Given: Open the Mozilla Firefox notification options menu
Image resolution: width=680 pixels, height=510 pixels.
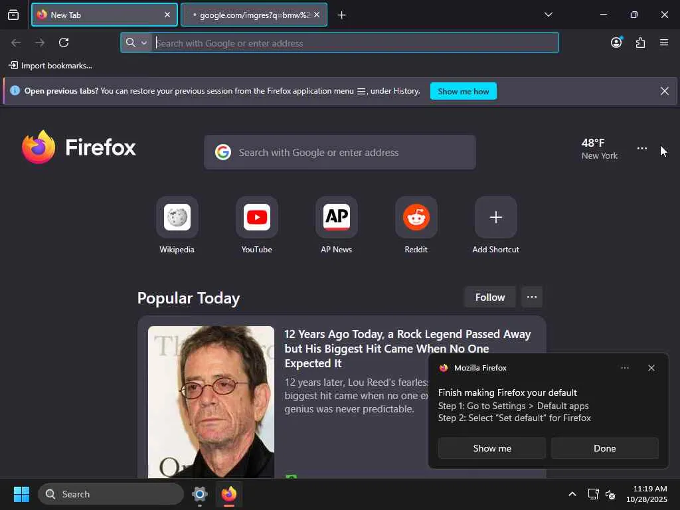Looking at the screenshot, I should [624, 368].
